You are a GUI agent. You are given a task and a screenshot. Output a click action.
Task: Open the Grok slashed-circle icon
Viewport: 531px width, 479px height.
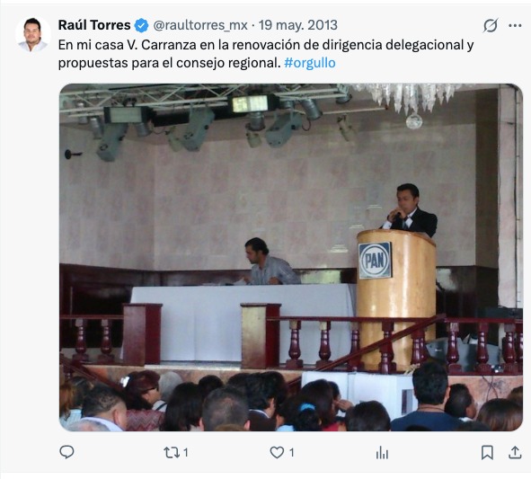[491, 25]
